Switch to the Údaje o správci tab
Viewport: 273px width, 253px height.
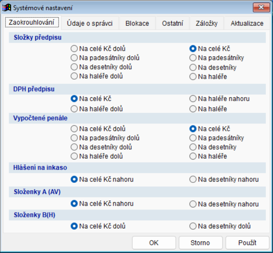point(90,24)
